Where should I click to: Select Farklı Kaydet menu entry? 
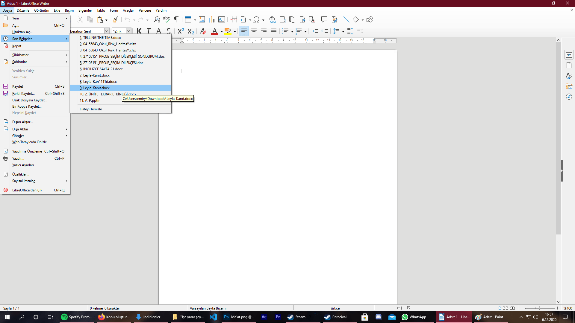(23, 94)
